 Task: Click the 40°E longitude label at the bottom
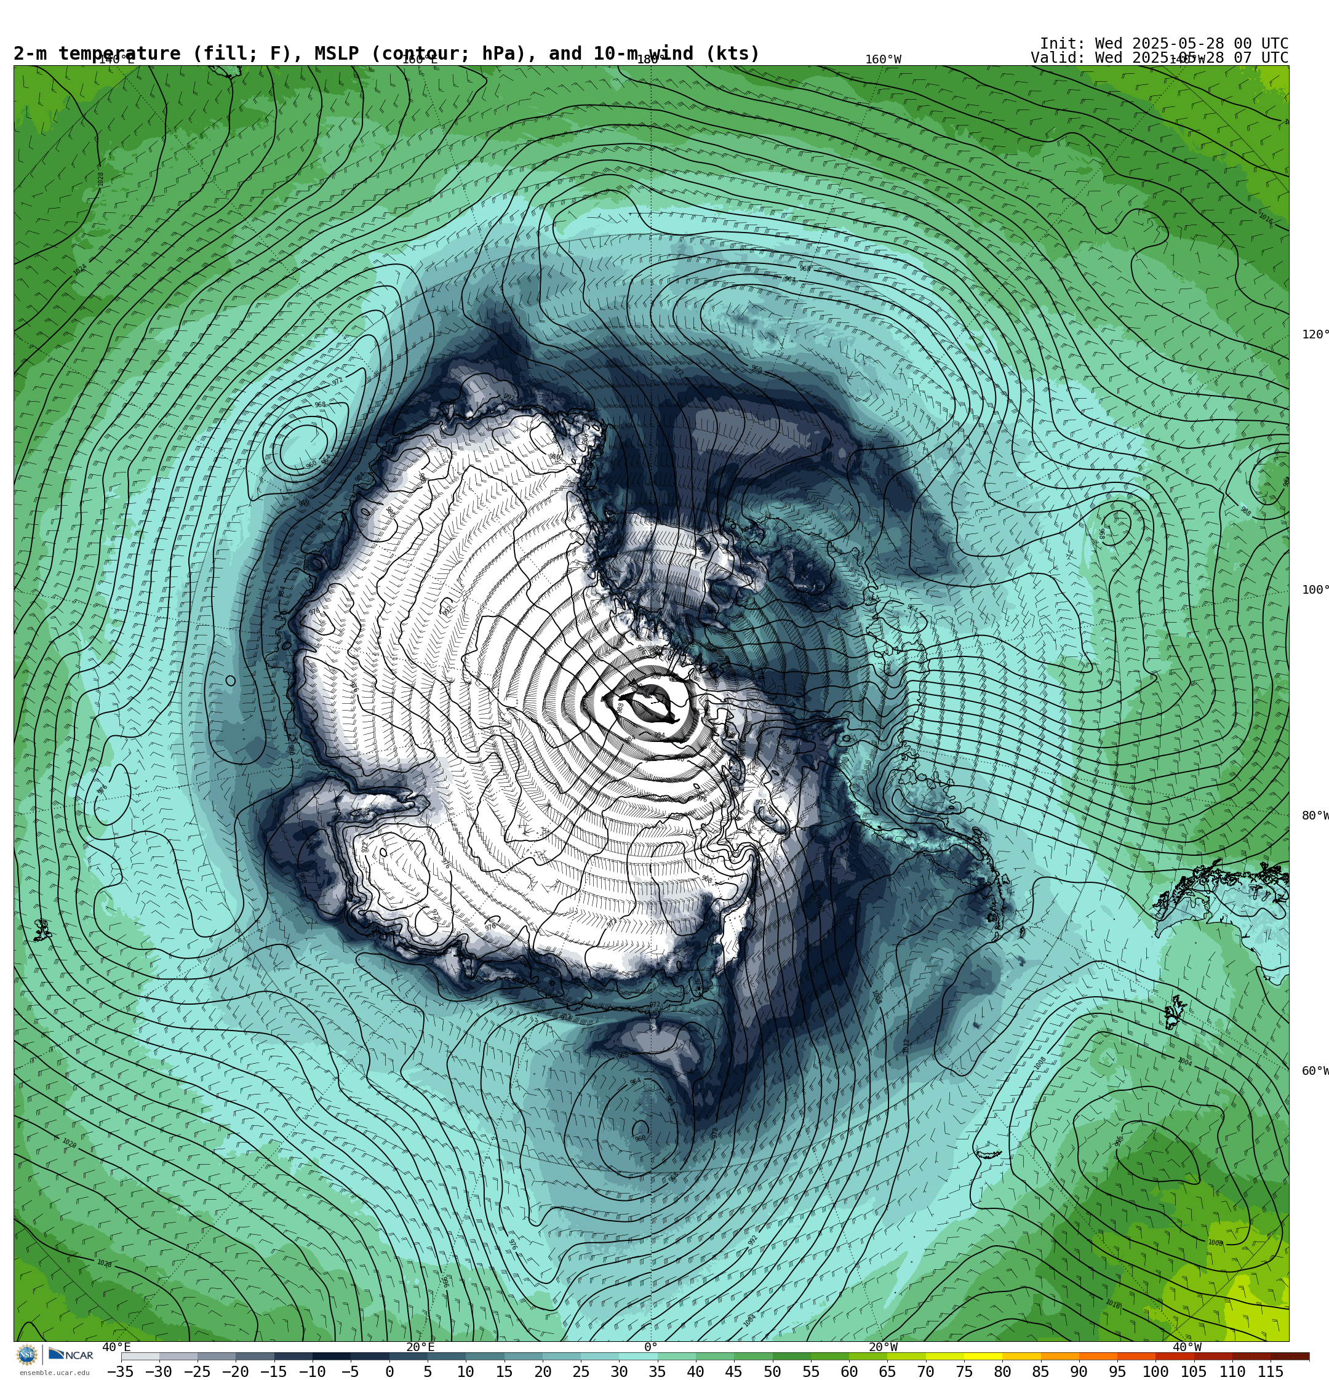pos(116,1347)
